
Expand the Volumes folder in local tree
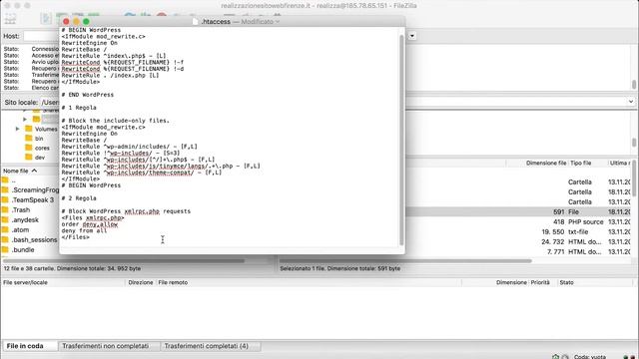[18, 129]
